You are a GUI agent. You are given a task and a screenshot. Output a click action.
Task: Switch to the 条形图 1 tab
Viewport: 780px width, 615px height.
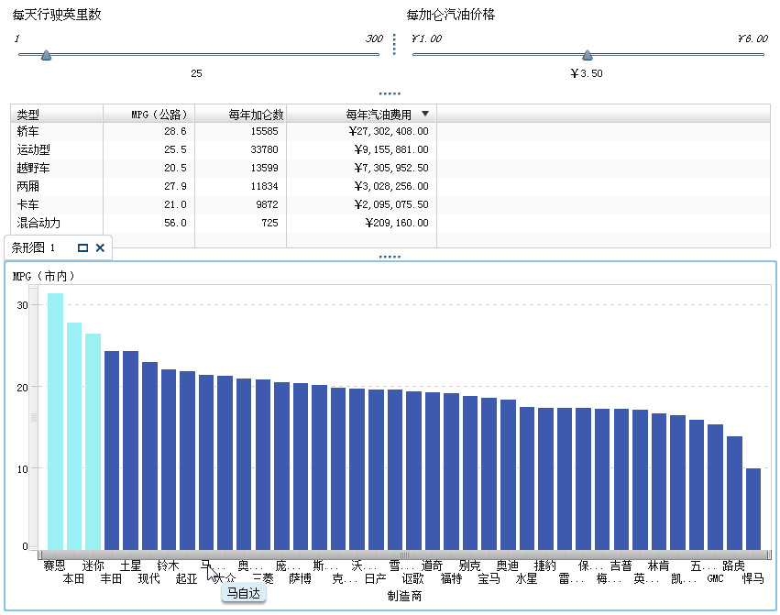point(32,247)
